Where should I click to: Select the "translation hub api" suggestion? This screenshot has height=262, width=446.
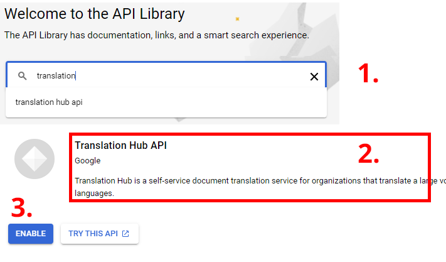(49, 102)
